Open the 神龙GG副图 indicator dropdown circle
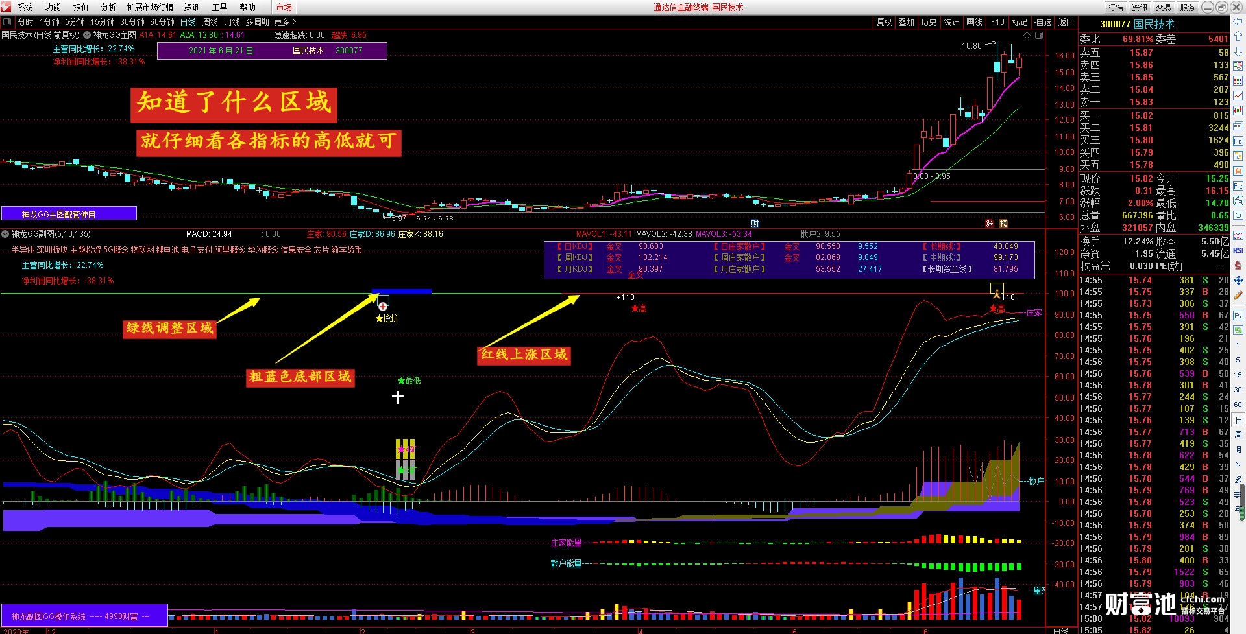 tap(5, 234)
